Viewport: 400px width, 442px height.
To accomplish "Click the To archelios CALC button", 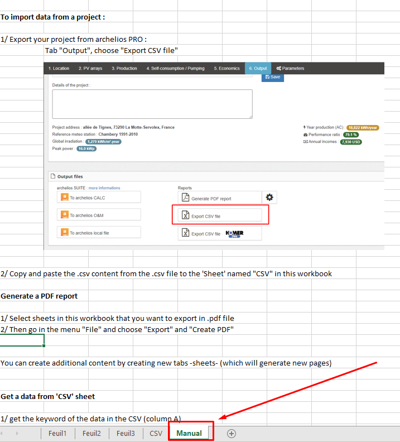I will (x=99, y=197).
